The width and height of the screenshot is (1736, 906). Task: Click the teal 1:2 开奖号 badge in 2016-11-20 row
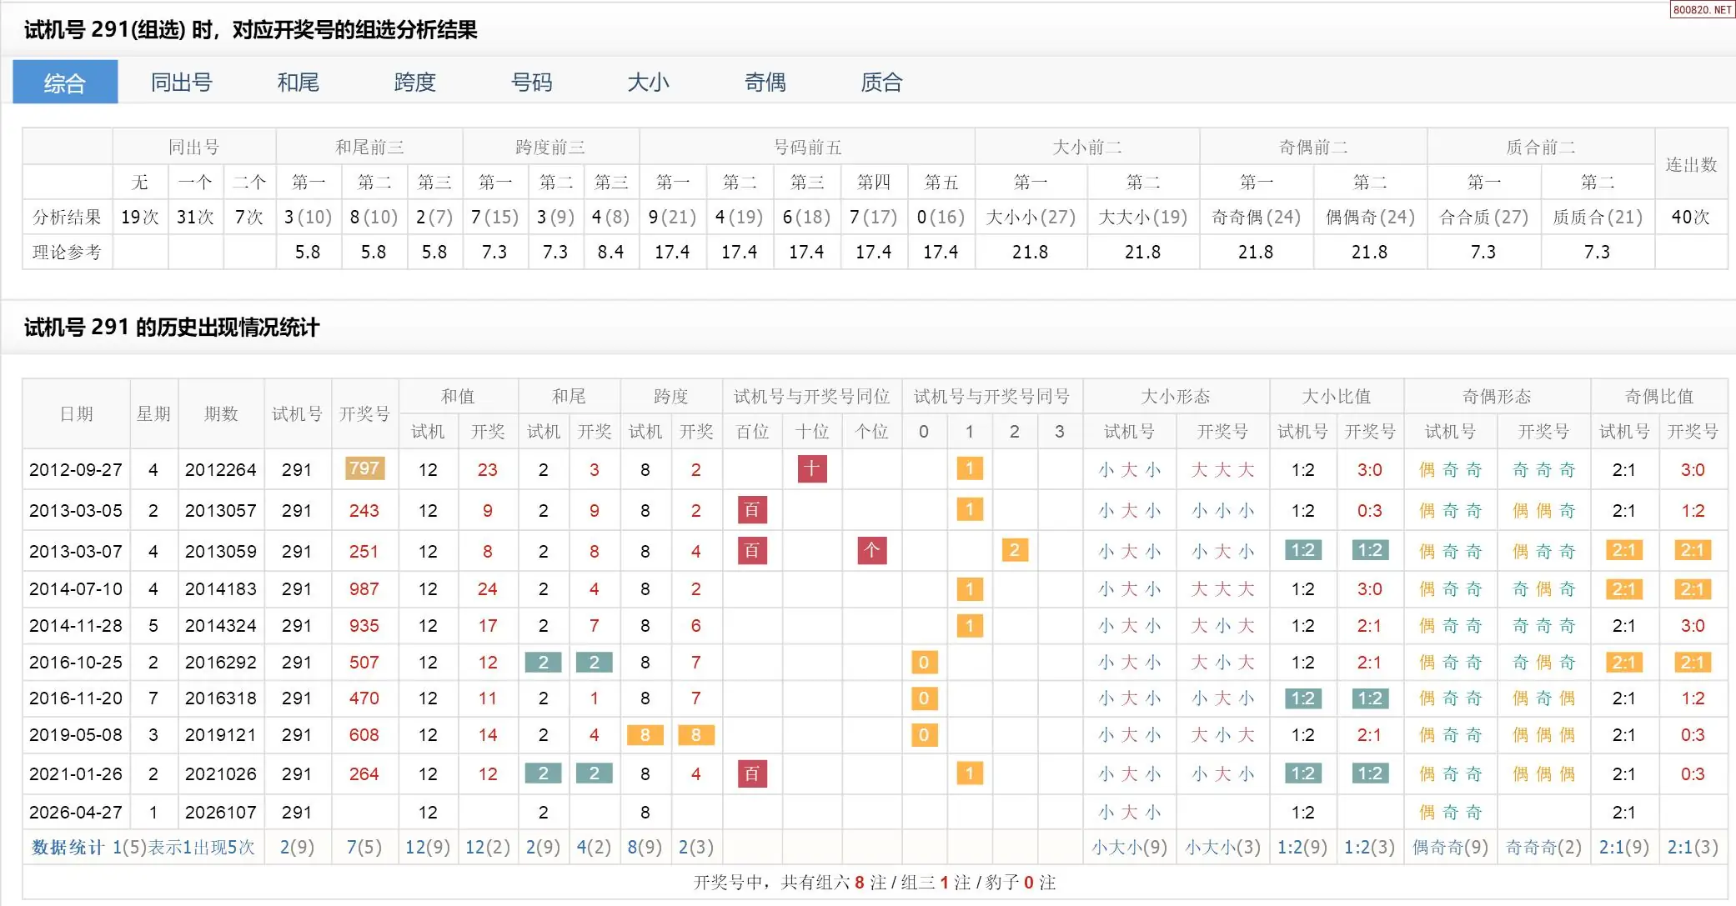(1369, 698)
